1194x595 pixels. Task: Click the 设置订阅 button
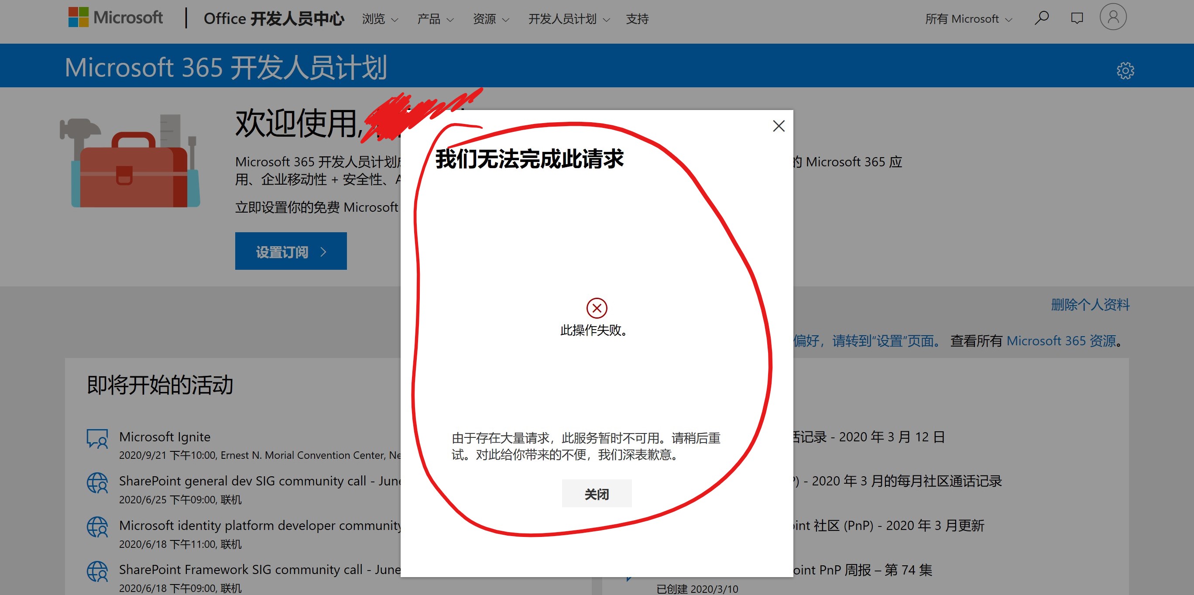pos(291,251)
